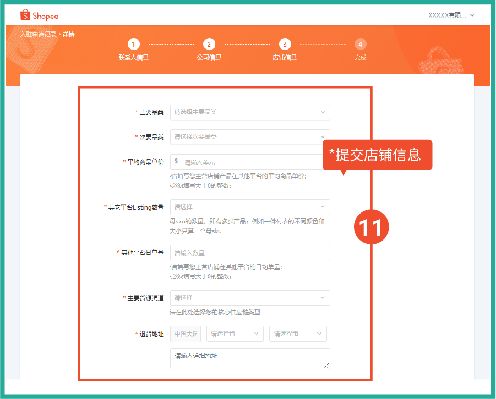Screen dimensions: 496x399
Task: Click the 其他平台日单量 input field
Action: pyautogui.click(x=250, y=253)
